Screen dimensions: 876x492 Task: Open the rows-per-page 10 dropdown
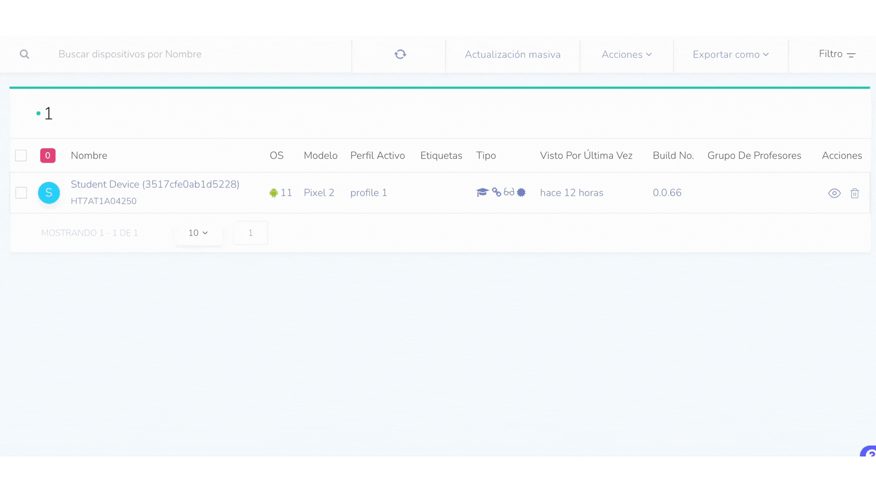tap(198, 233)
